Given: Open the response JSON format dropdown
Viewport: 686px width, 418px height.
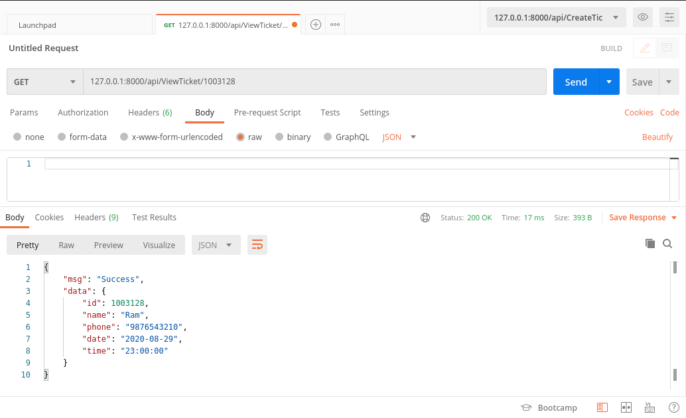Looking at the screenshot, I should coord(216,245).
